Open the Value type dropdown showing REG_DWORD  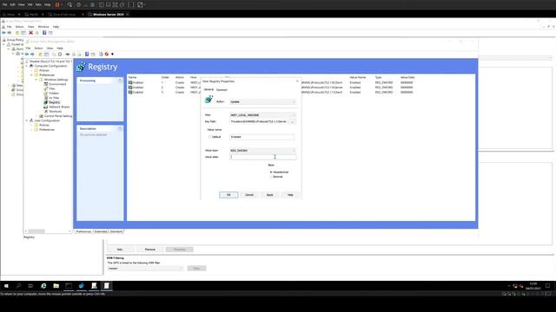tap(262, 150)
